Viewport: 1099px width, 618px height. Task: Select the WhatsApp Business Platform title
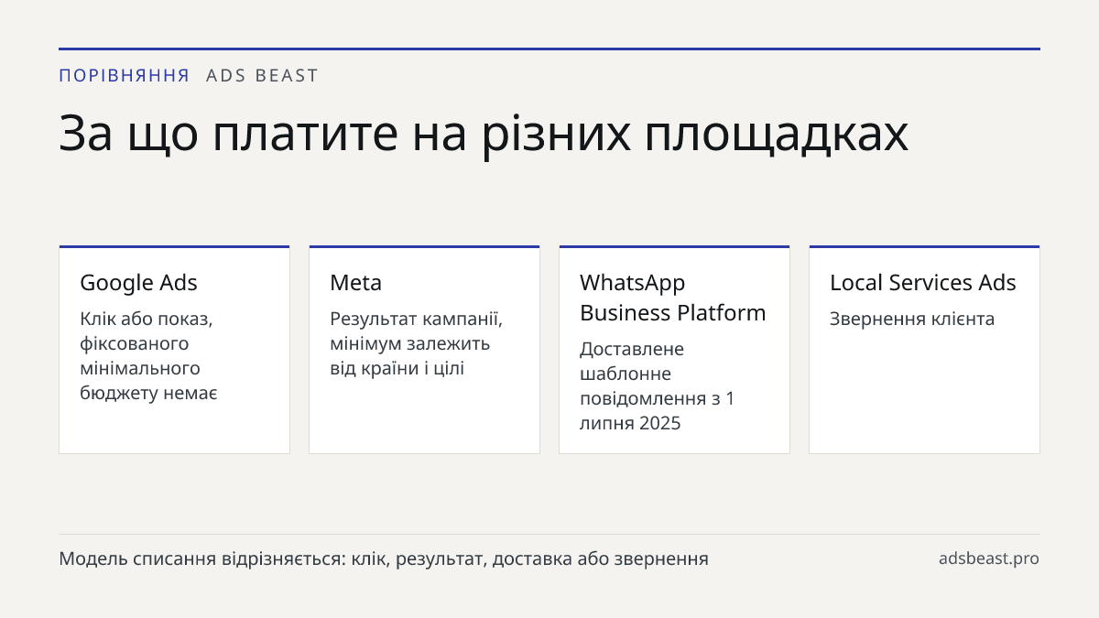[x=673, y=298]
